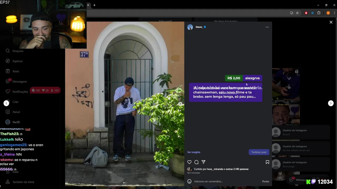The image size is (337, 189).
Task: Click the main post photo
Action: click(x=125, y=104)
